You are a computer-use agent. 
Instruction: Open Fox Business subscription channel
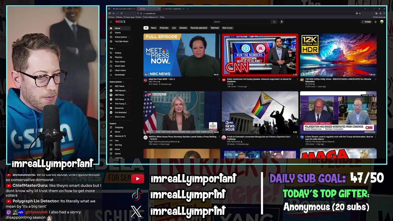click(120, 112)
